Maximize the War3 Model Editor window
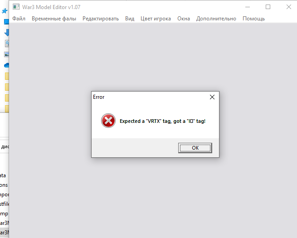Viewport: 297px width, 238px height. tap(268, 7)
